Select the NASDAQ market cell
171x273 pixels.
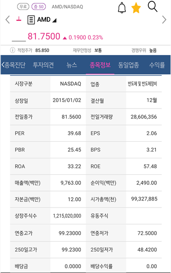(x=70, y=84)
